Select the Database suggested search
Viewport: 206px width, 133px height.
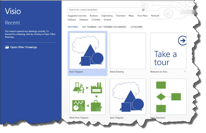click(84, 20)
